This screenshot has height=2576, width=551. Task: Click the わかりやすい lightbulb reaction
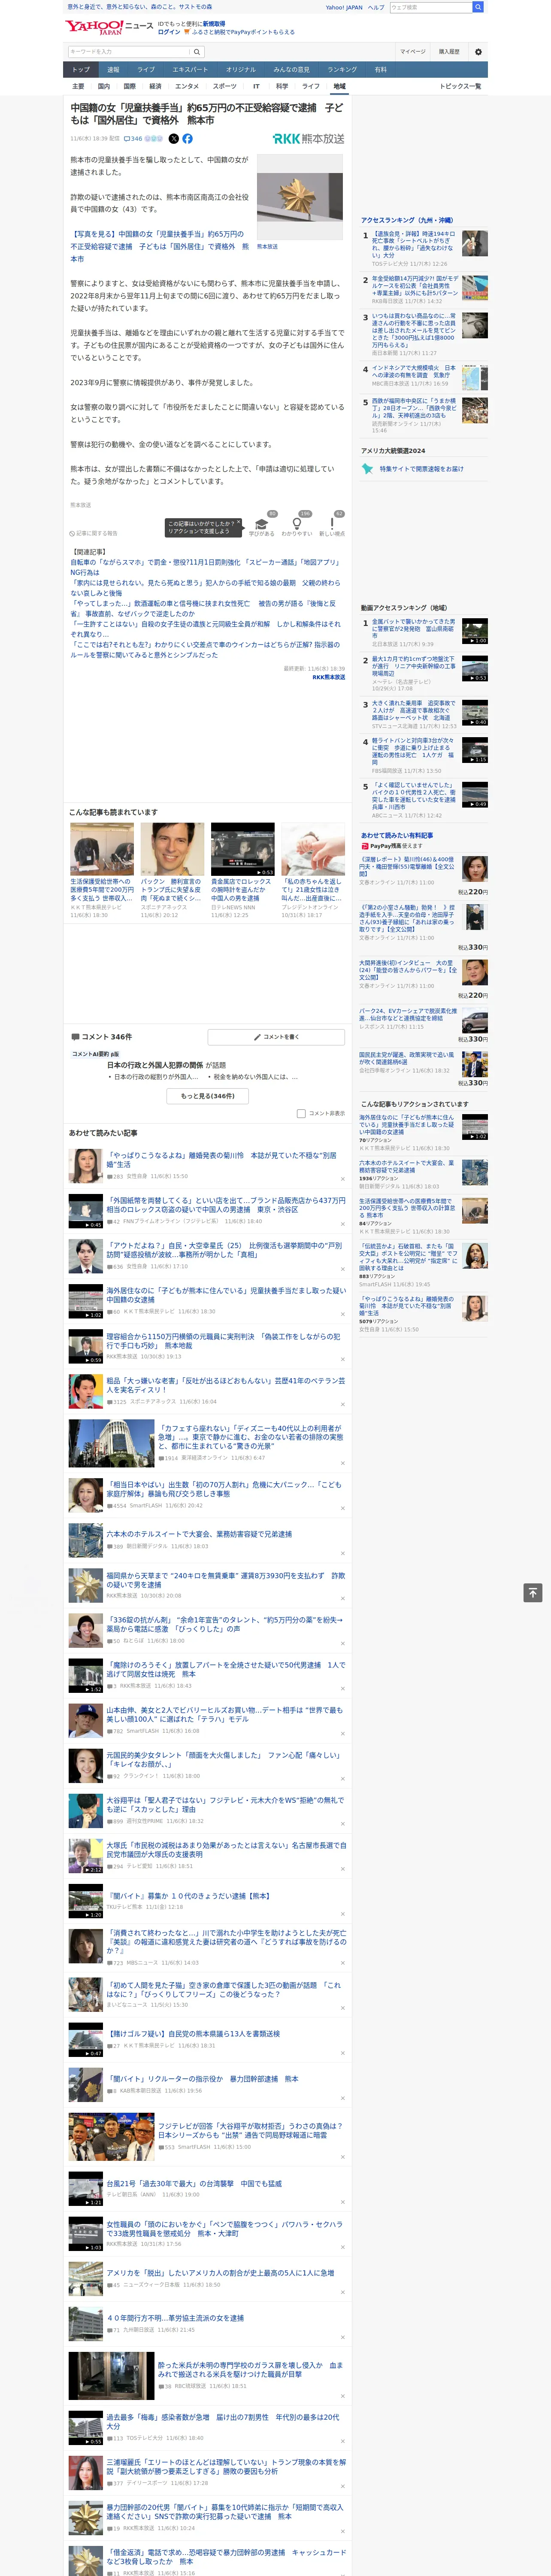point(297,525)
